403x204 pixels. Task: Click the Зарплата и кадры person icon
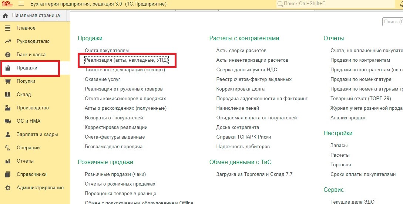(x=8, y=135)
